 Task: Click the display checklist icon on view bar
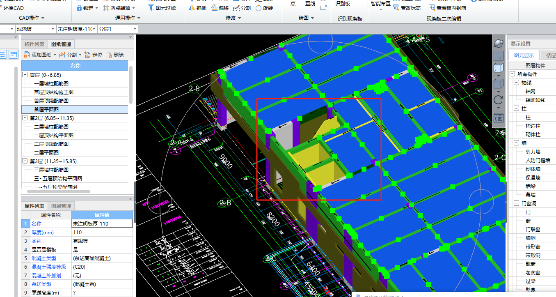tap(498, 118)
